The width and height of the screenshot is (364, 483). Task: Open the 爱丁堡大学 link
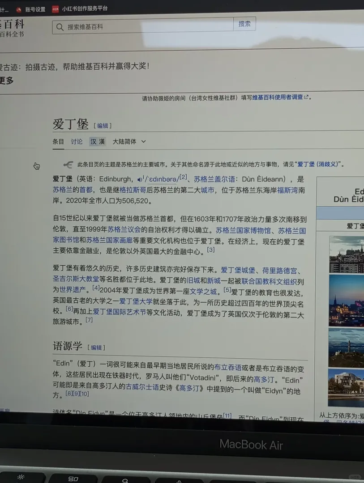click(136, 301)
